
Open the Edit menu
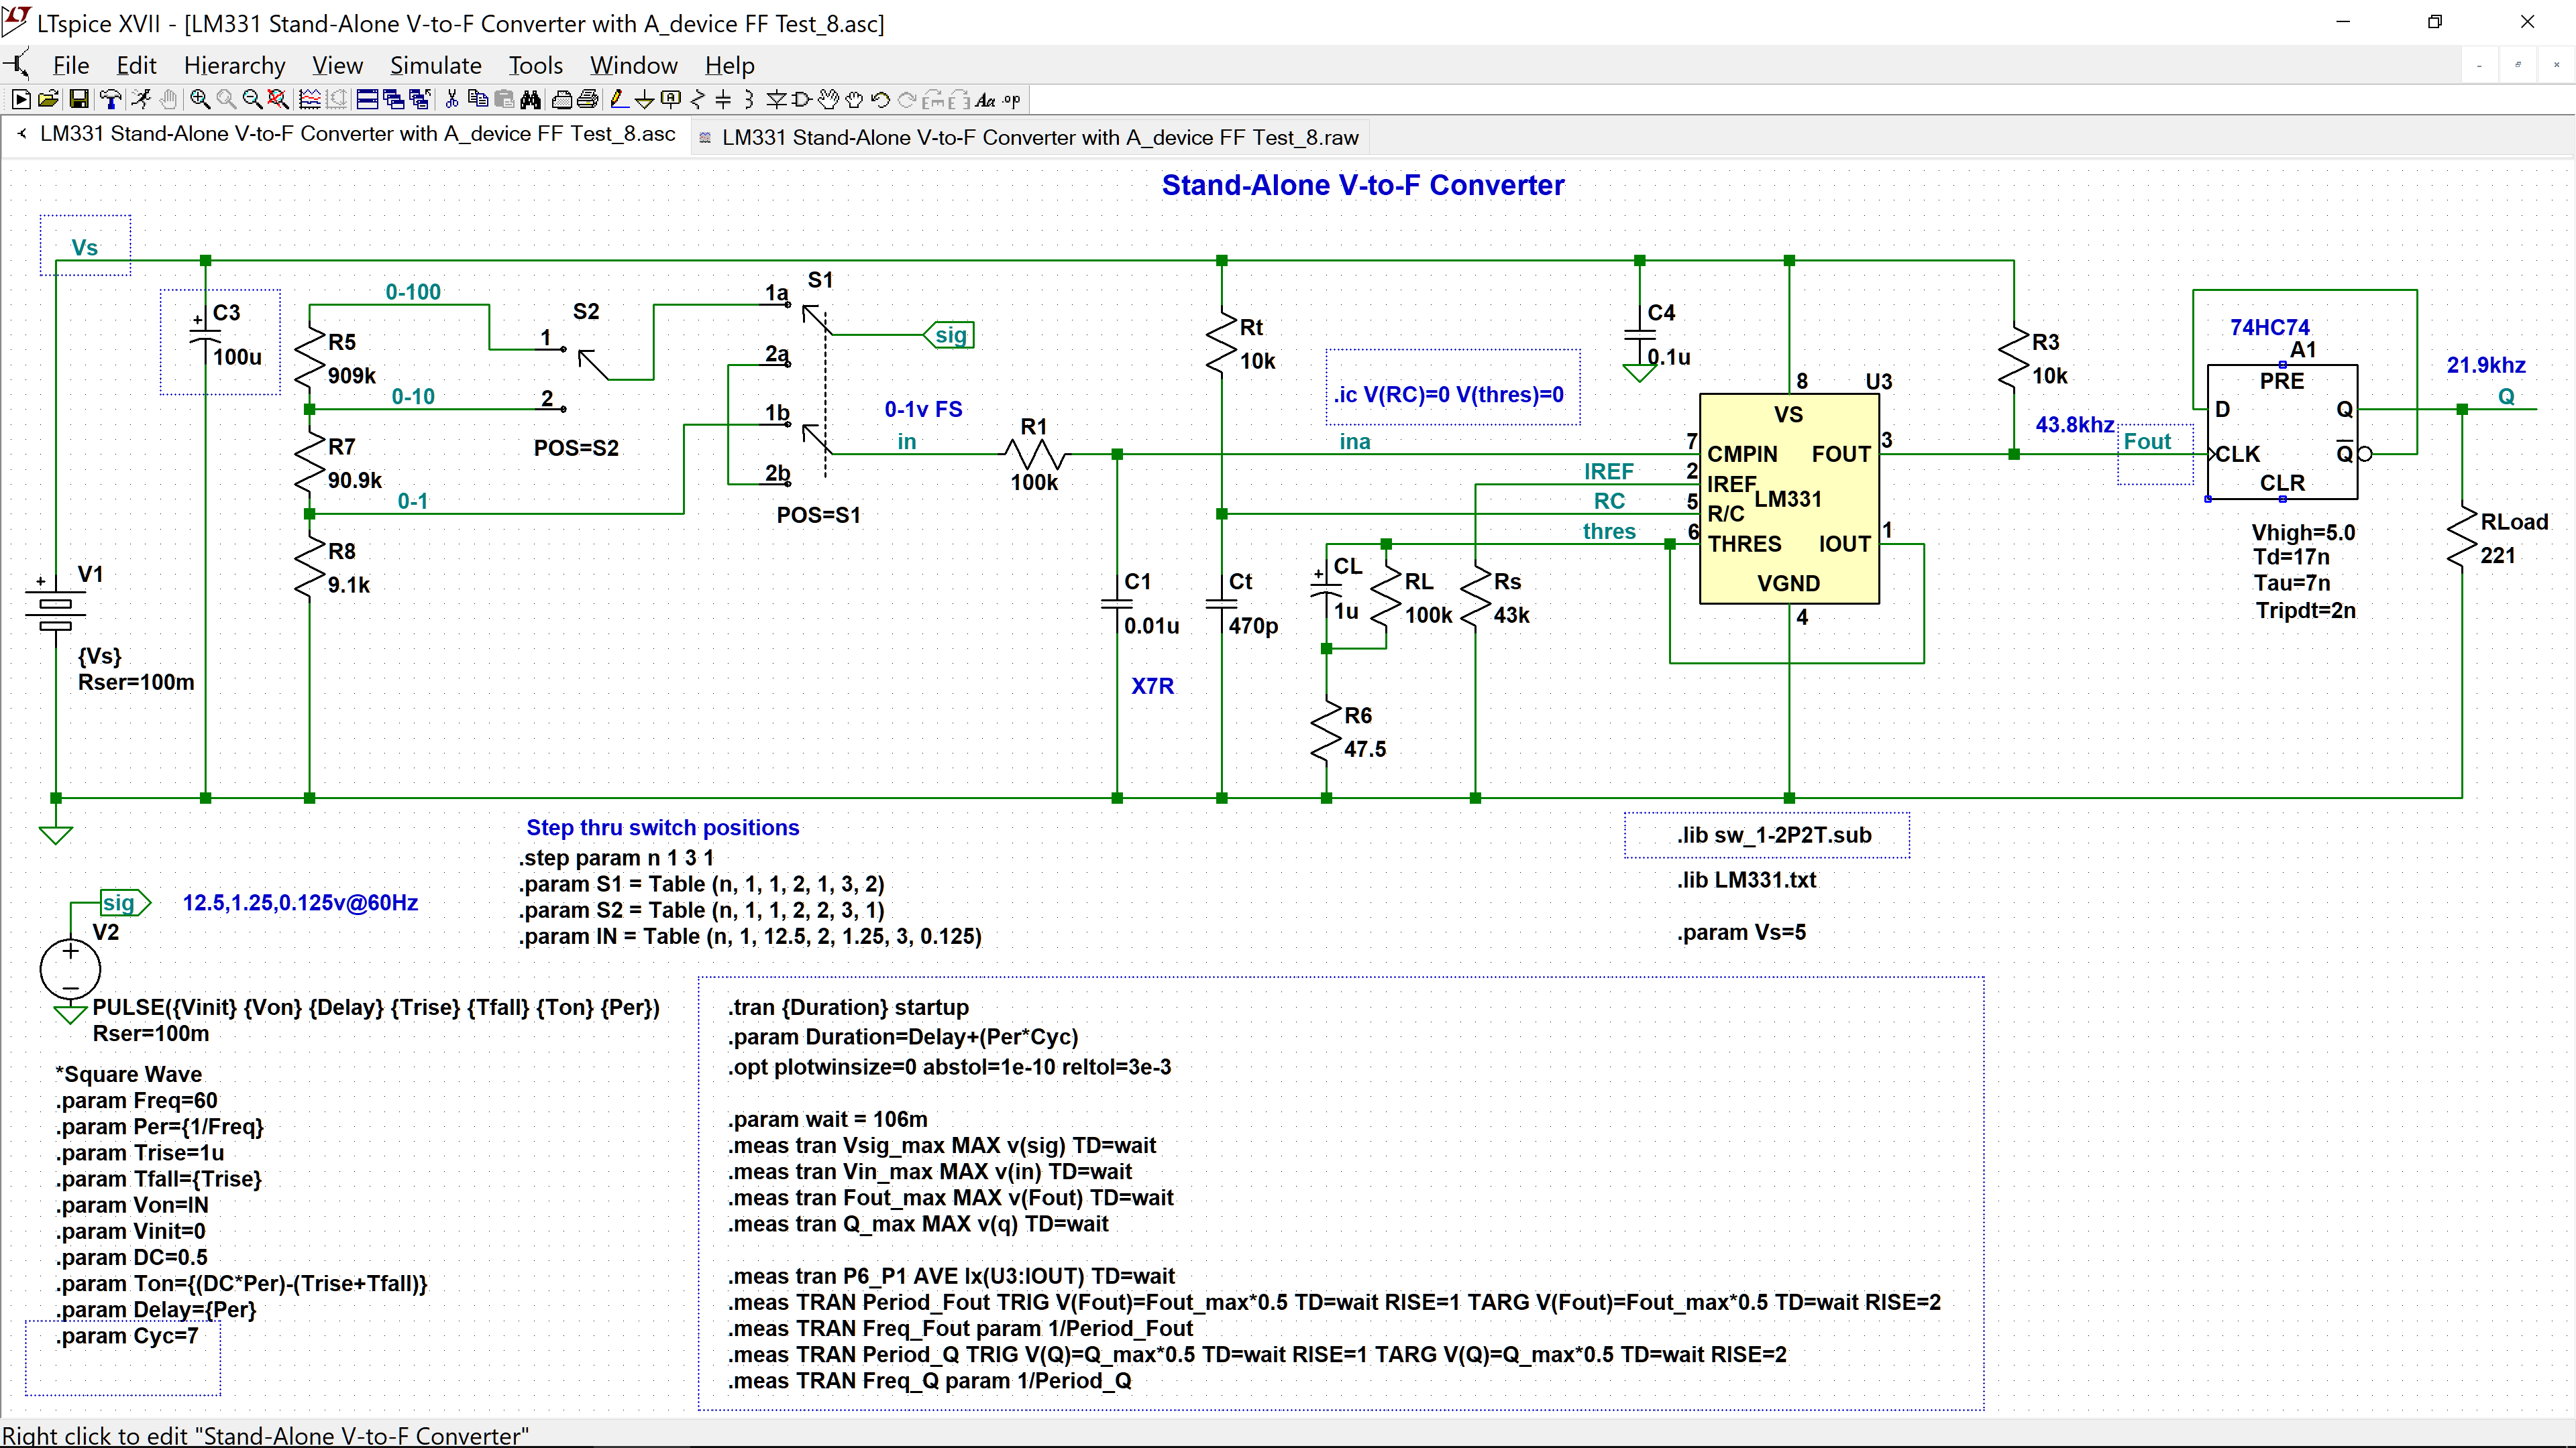coord(136,66)
